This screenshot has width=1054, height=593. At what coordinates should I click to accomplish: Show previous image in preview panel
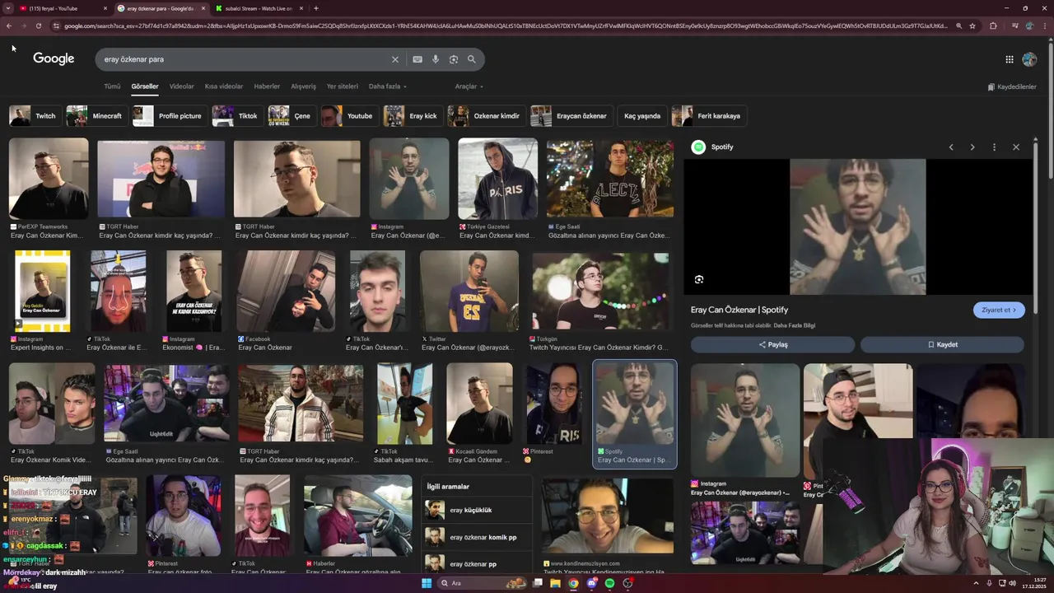click(x=951, y=147)
